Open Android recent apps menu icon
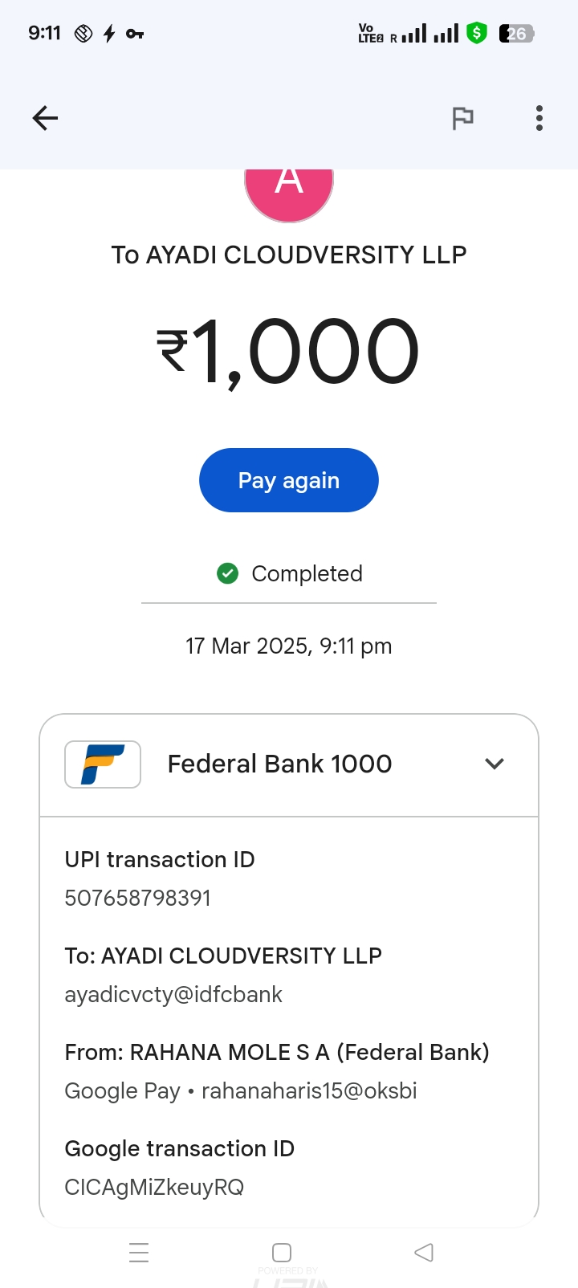Screen dimensions: 578x1288 [x=139, y=1253]
